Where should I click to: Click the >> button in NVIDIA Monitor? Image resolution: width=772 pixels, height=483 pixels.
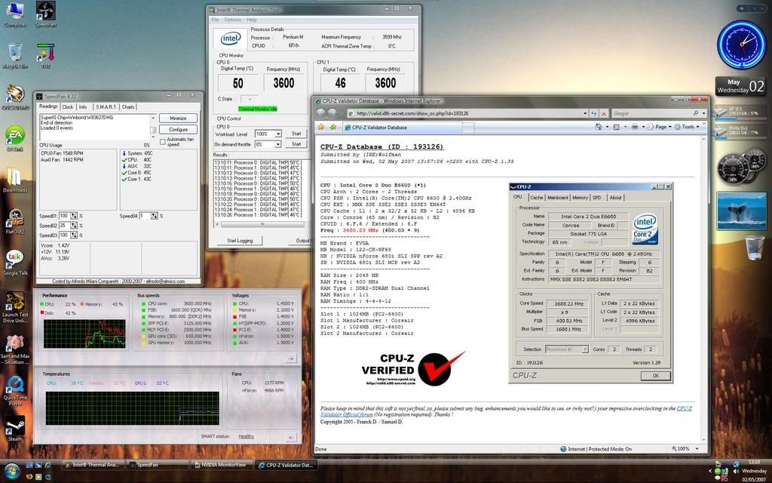(x=290, y=358)
